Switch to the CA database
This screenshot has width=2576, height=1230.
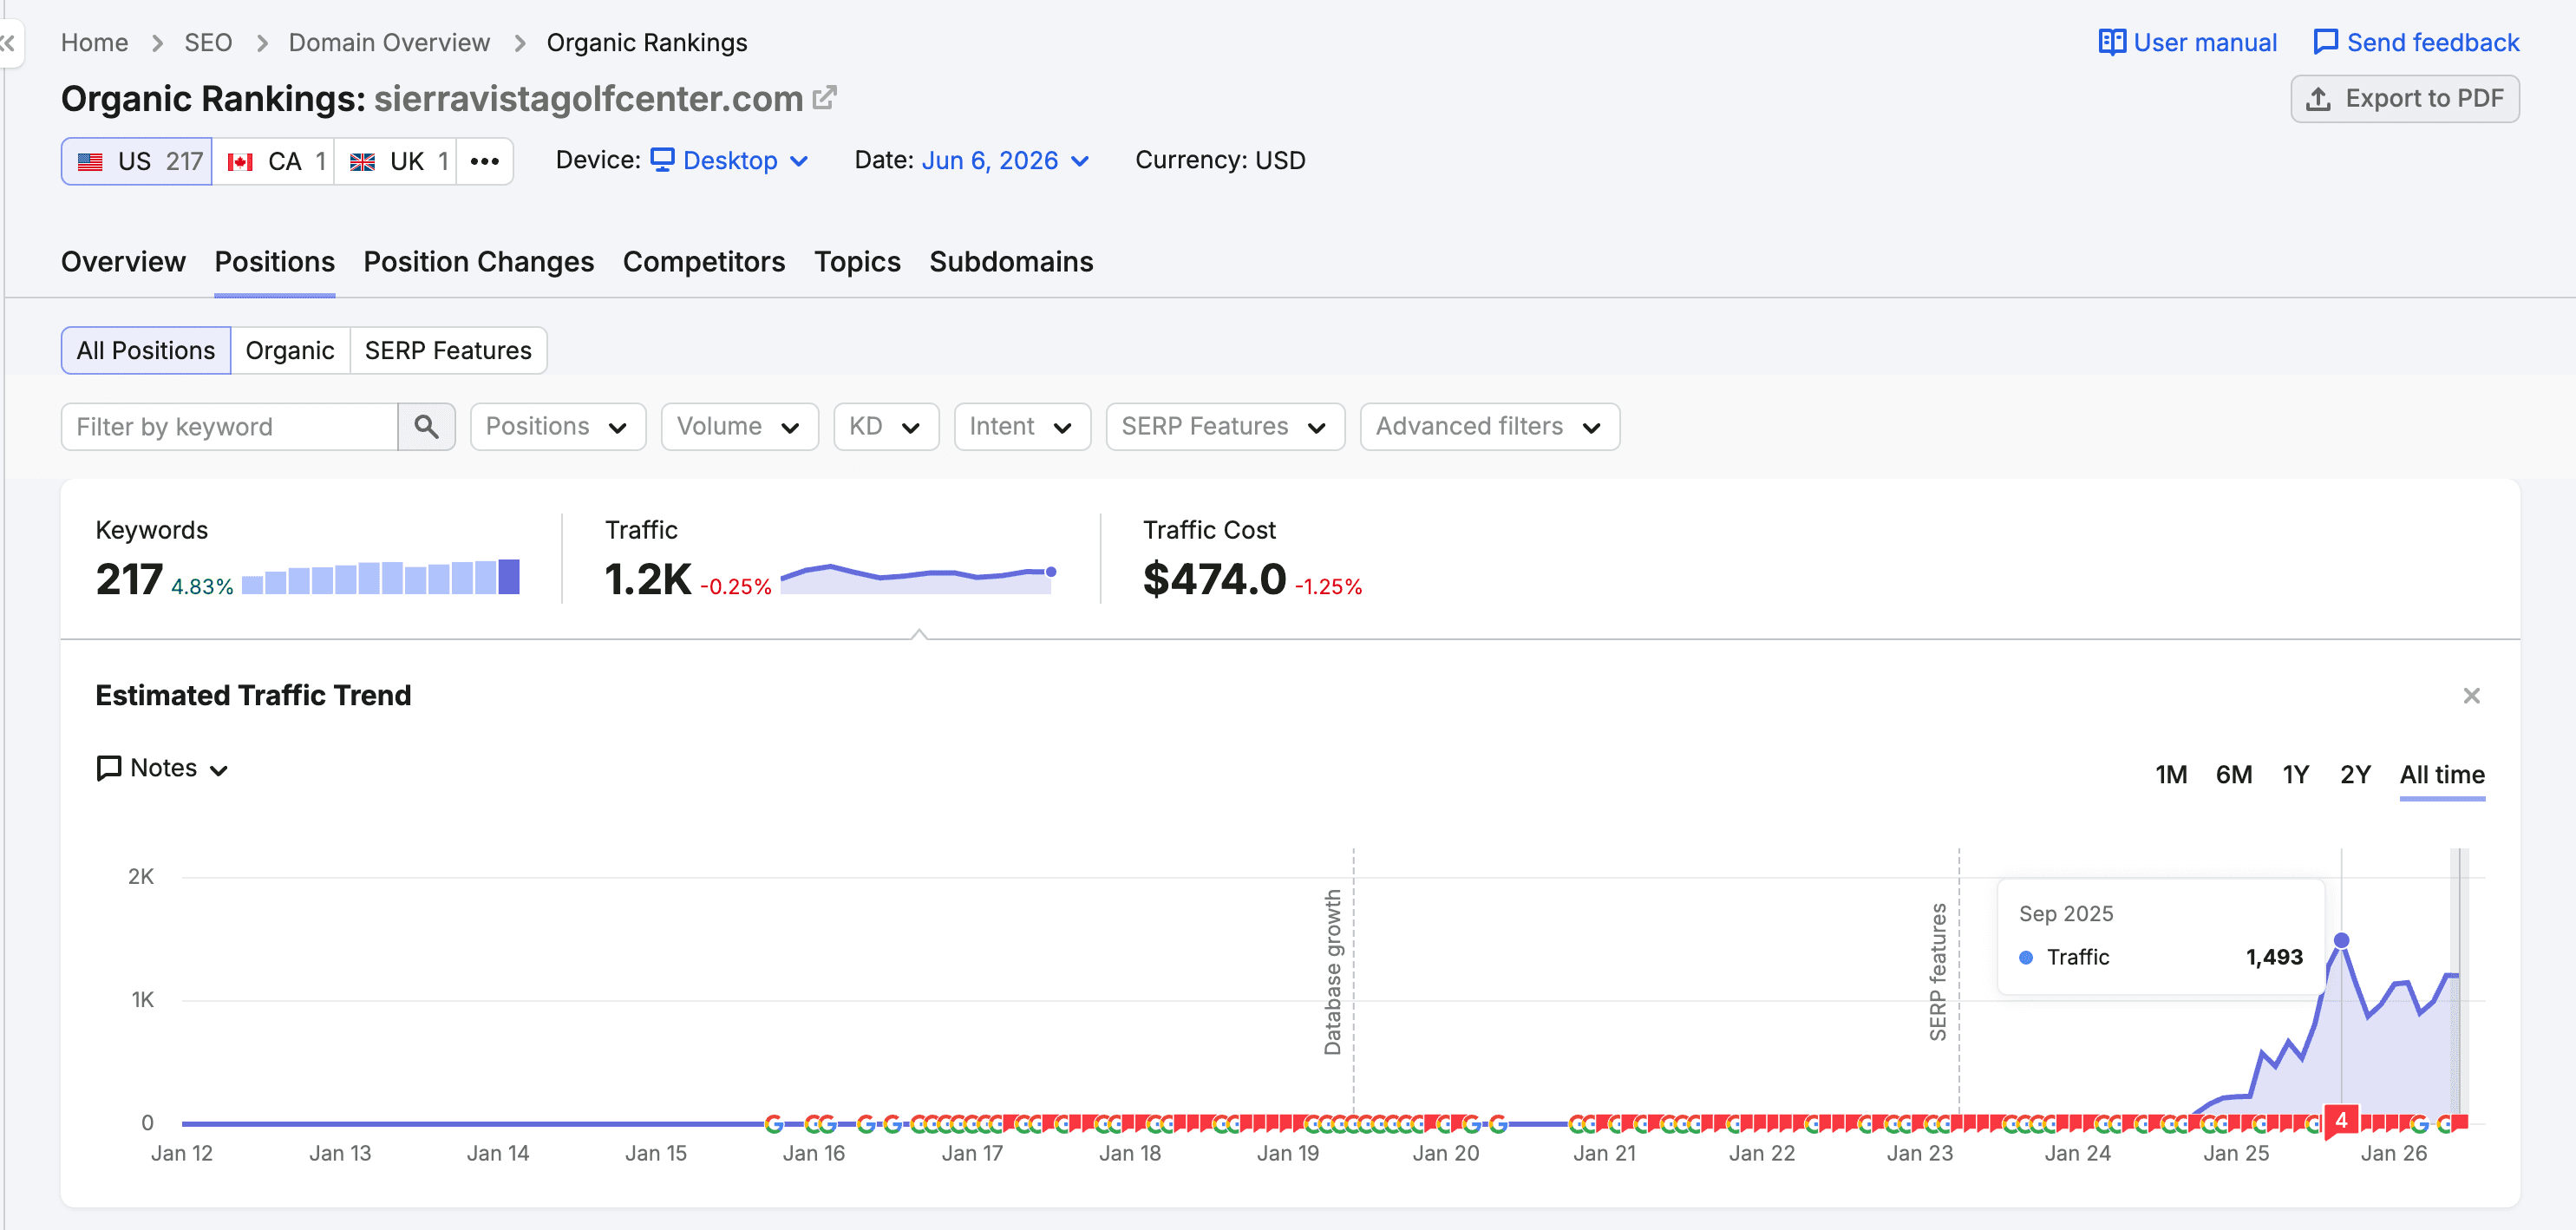(x=273, y=161)
